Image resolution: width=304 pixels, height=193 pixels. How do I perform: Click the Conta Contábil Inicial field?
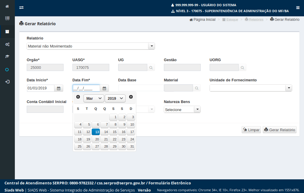tap(45, 109)
